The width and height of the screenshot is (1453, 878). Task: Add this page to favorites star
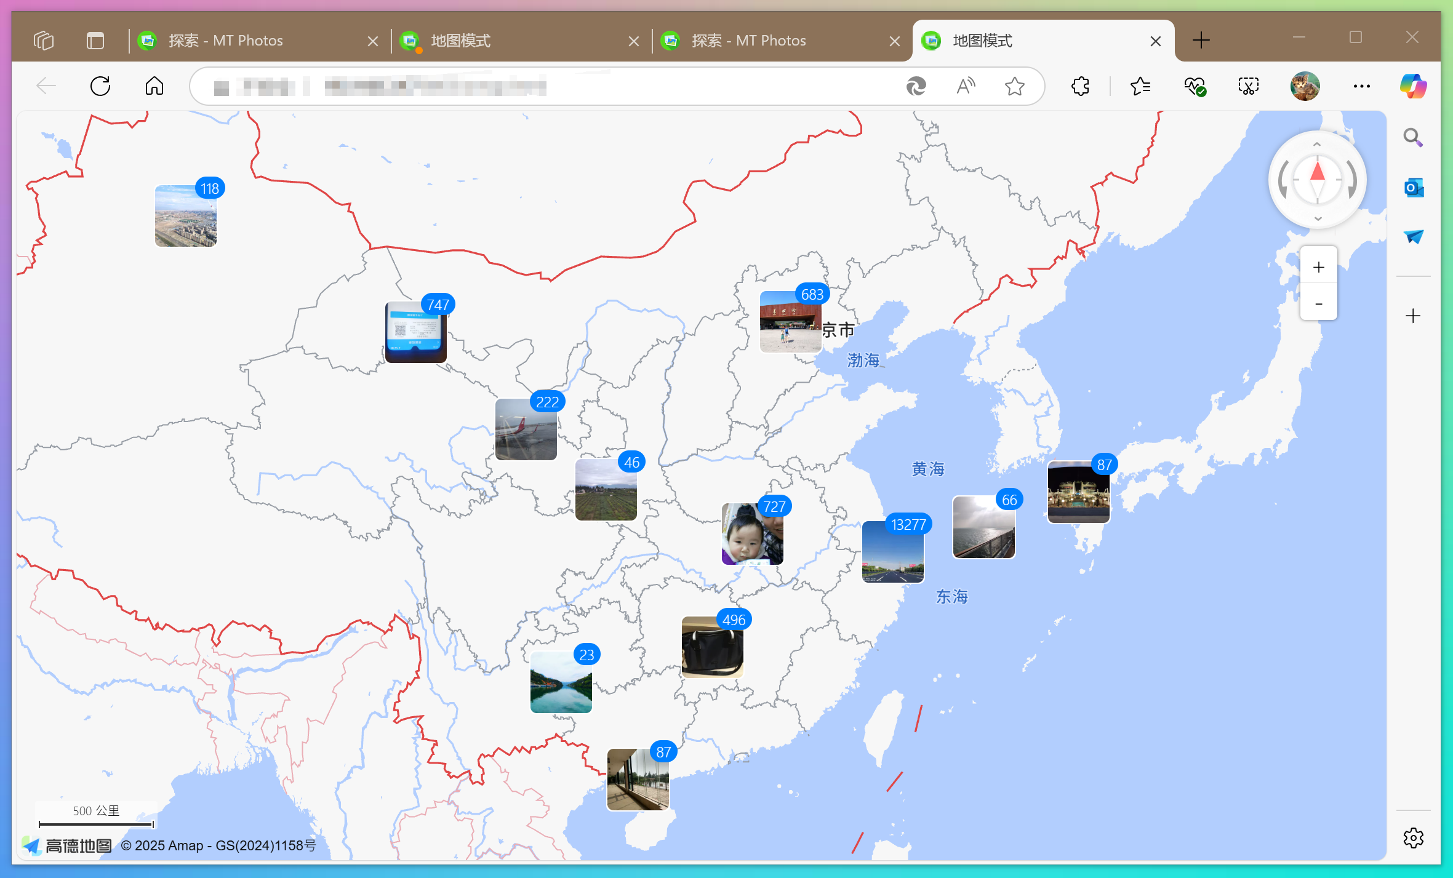[x=1014, y=86]
